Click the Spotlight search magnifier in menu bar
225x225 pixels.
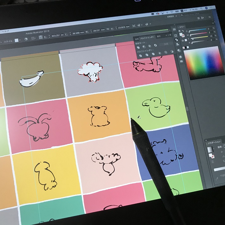pos(201,9)
